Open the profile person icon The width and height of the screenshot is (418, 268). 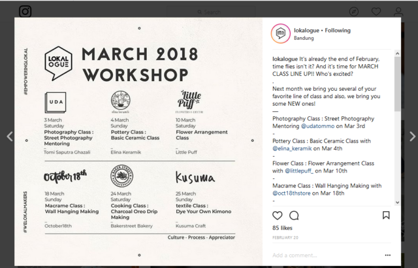(x=398, y=12)
